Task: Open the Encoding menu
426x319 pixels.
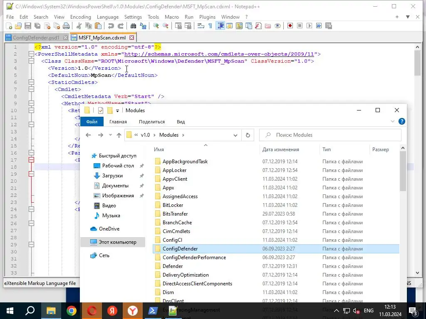Action: [x=80, y=17]
